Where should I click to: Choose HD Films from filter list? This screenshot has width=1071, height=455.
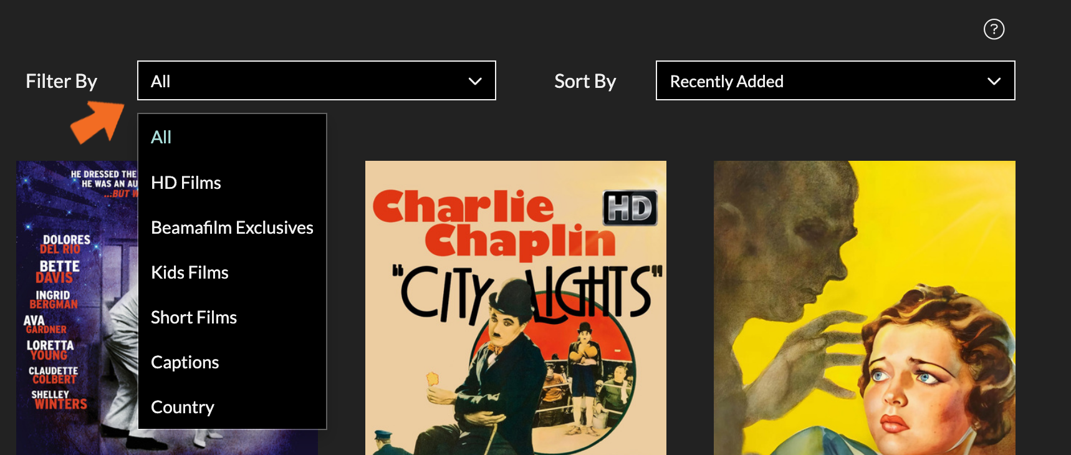(x=186, y=183)
